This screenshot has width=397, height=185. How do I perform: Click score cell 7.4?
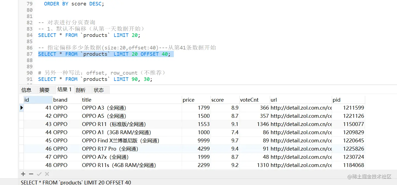pyautogui.click(x=225, y=132)
